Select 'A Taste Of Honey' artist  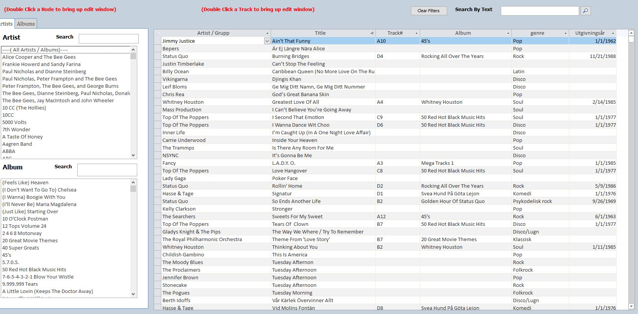click(66, 137)
